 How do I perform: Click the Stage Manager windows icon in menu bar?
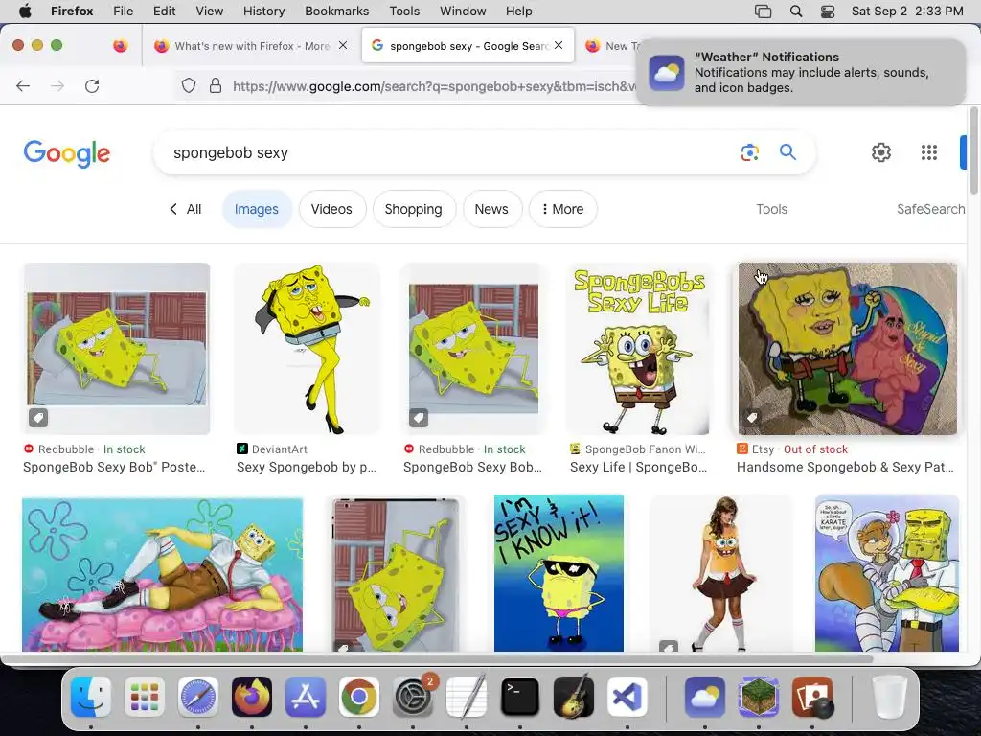(x=764, y=11)
